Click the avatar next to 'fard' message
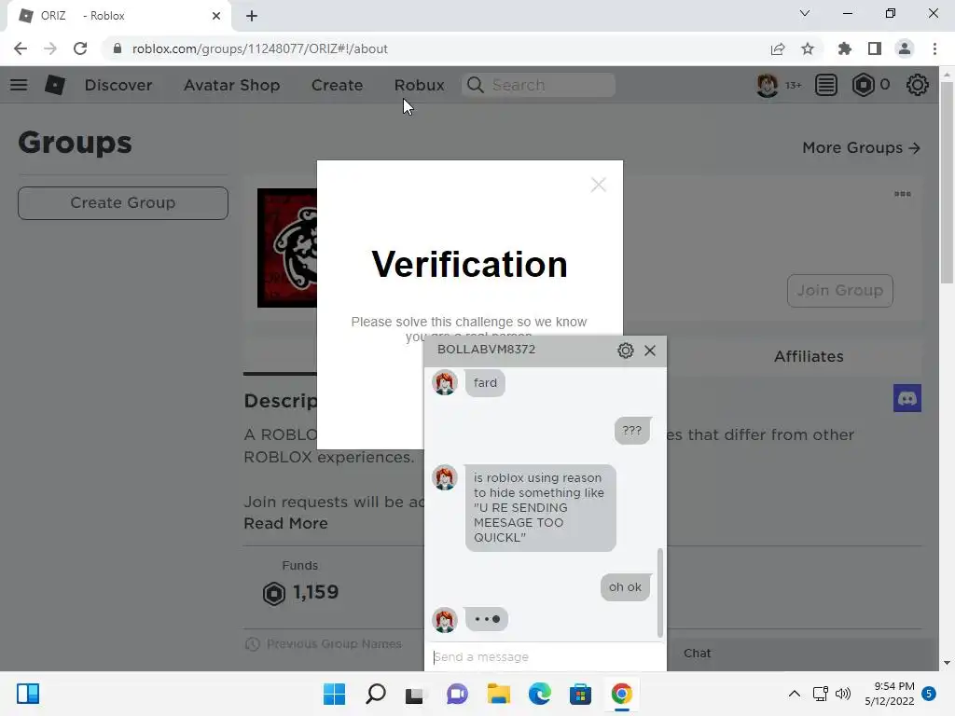Image resolution: width=955 pixels, height=716 pixels. click(445, 383)
